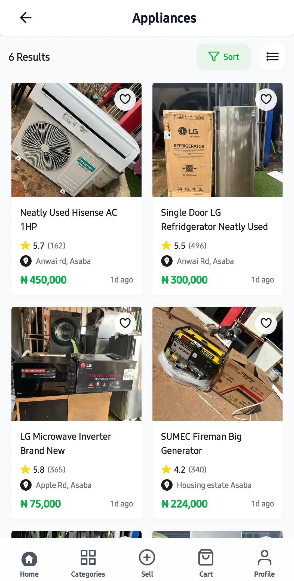
Task: Favorite the LG Microwave listing
Action: coord(125,323)
